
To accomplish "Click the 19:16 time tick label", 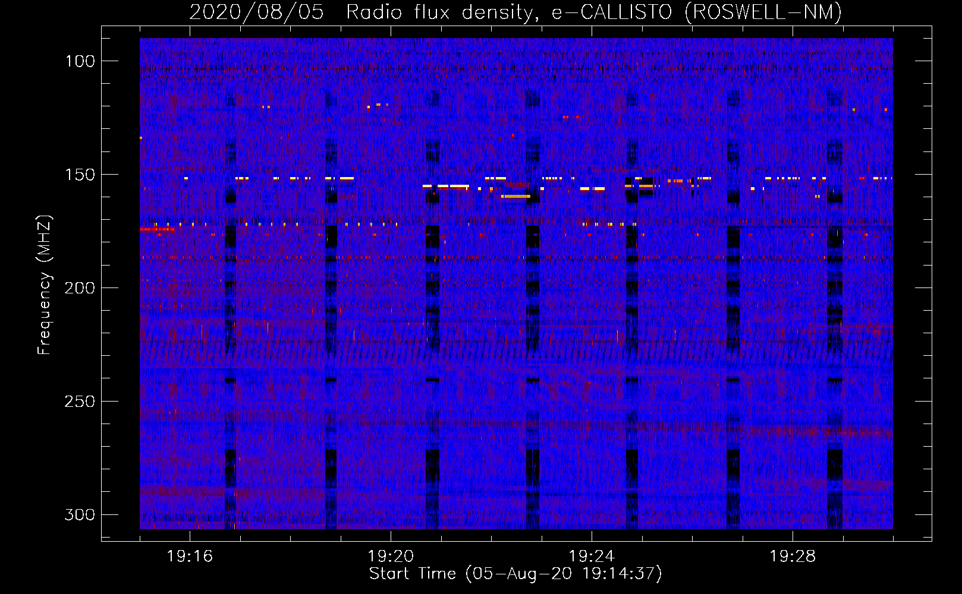I will (190, 557).
